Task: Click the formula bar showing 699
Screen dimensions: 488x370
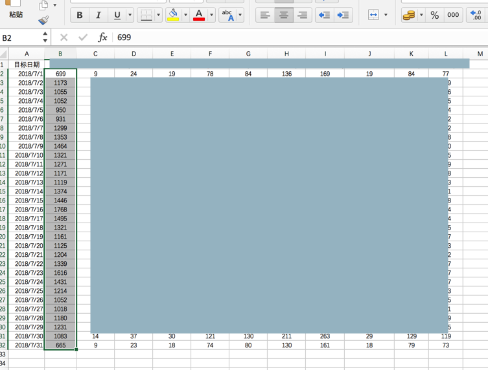Action: (299, 38)
